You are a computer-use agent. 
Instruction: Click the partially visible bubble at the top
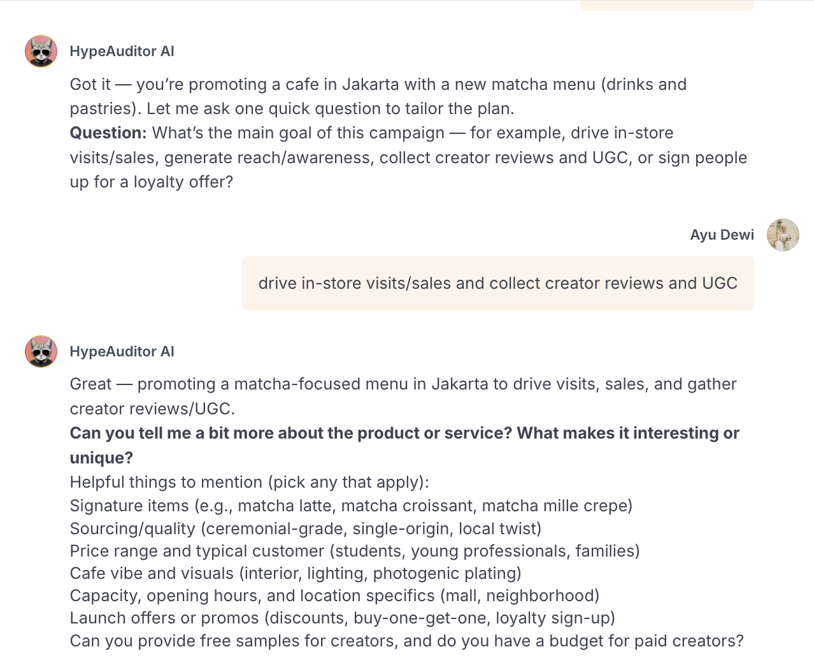667,6
